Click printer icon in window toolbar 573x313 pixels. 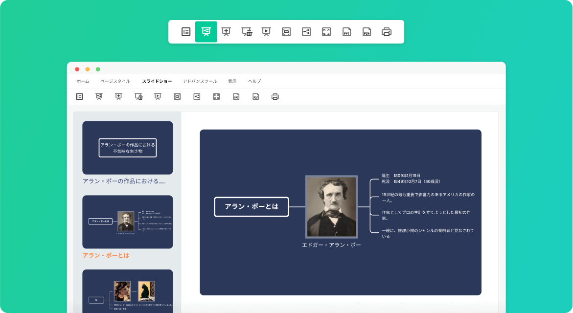click(275, 96)
